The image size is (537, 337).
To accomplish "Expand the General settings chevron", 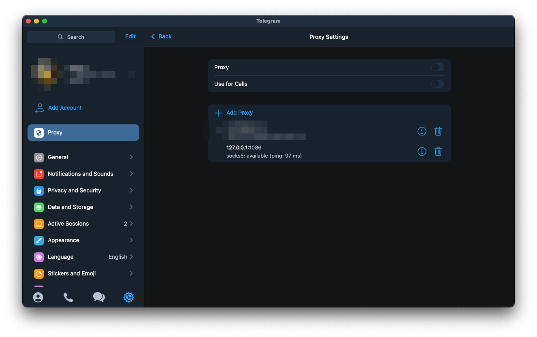I will [x=131, y=157].
